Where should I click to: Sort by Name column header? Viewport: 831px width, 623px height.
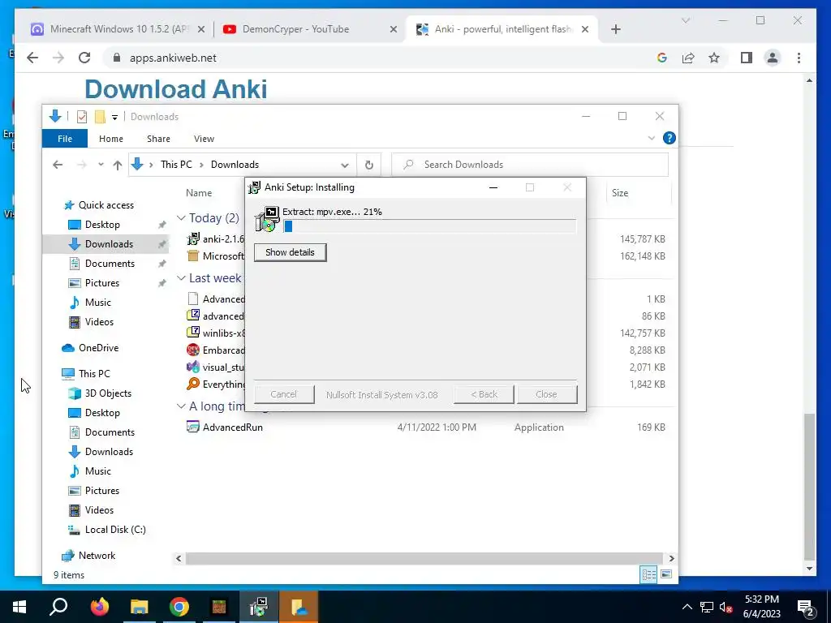(x=200, y=193)
